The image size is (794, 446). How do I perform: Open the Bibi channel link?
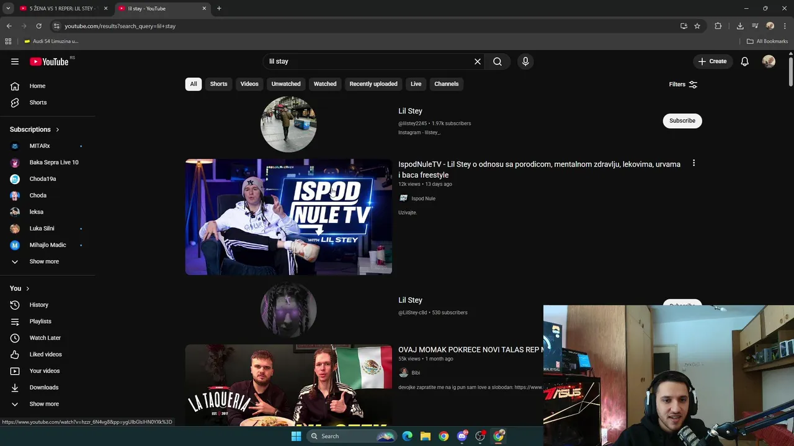click(x=416, y=373)
